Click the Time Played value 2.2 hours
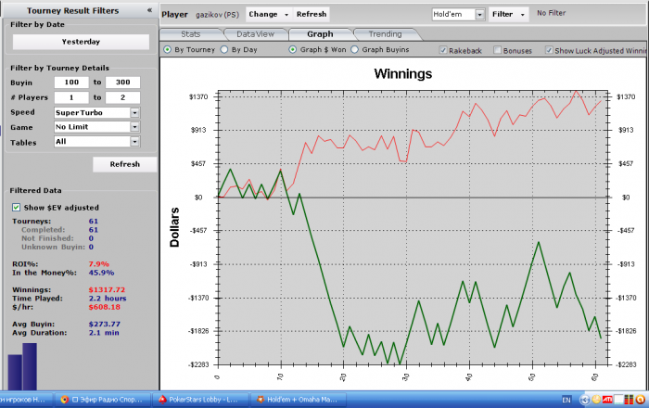Screen dimensions: 649x408 [x=108, y=299]
